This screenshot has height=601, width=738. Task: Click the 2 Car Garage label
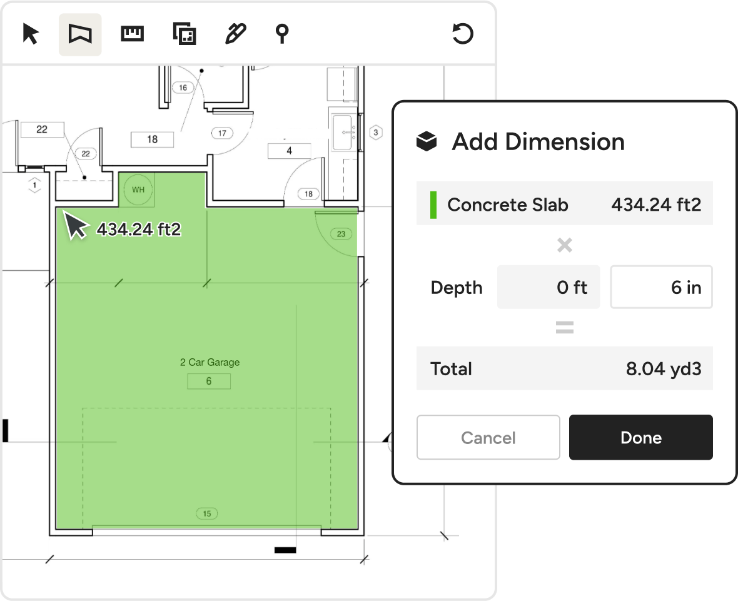coord(210,362)
